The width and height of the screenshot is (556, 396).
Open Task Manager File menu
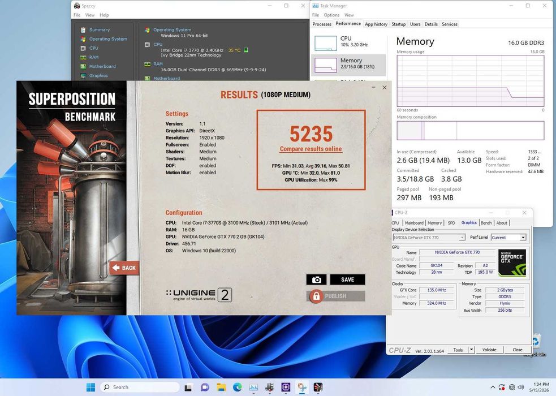pos(316,15)
